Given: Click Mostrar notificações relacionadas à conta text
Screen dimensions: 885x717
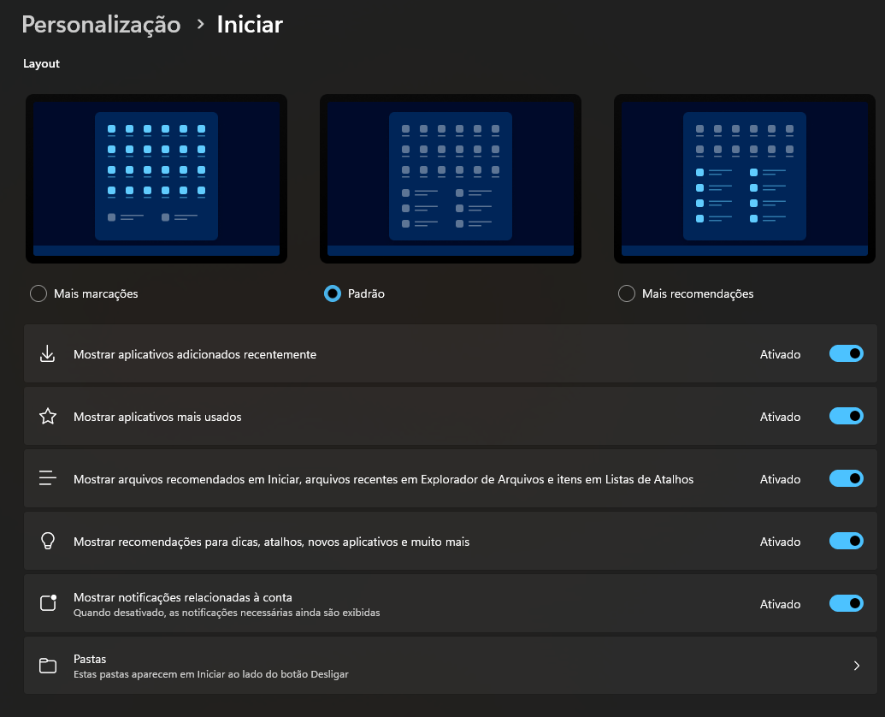Looking at the screenshot, I should [183, 597].
